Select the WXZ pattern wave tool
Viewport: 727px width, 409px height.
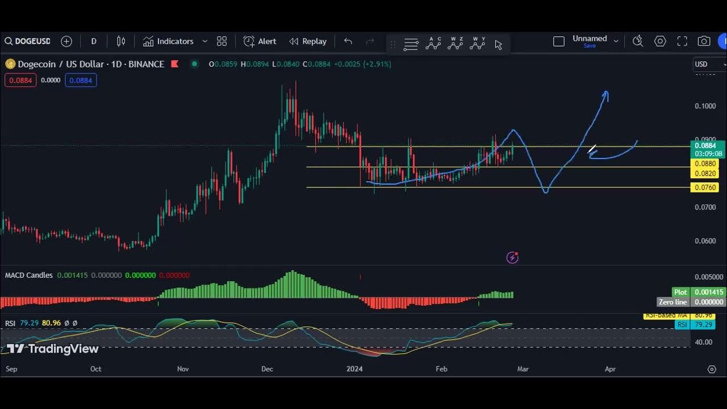pyautogui.click(x=456, y=44)
